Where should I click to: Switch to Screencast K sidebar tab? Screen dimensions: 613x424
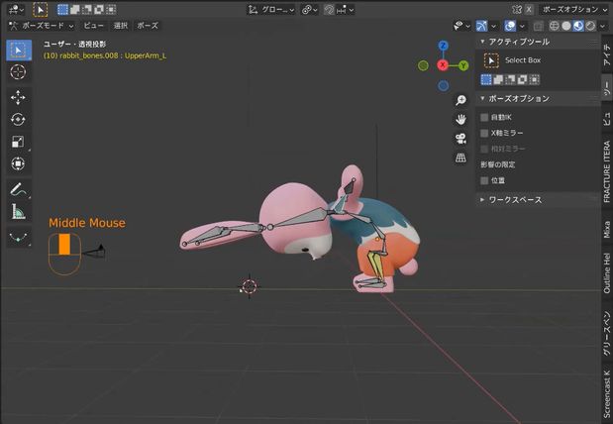[607, 394]
